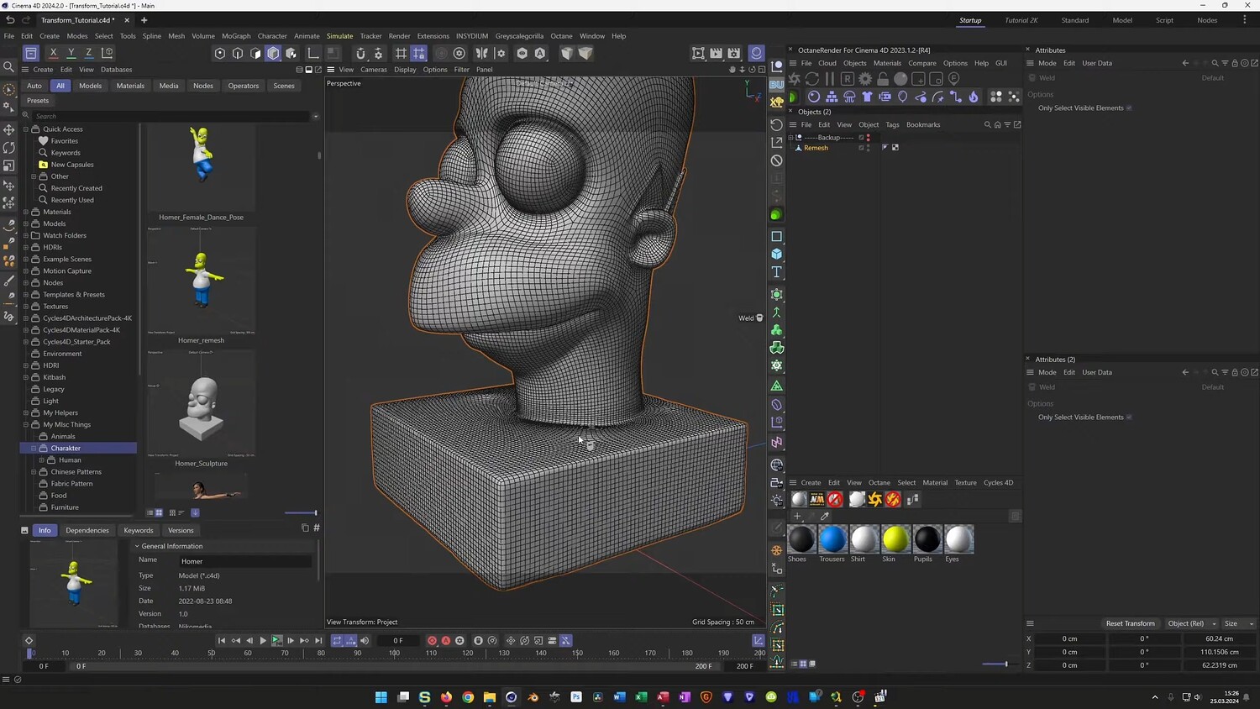Adjust the asset thumbnail size slider
The height and width of the screenshot is (709, 1260).
301,512
